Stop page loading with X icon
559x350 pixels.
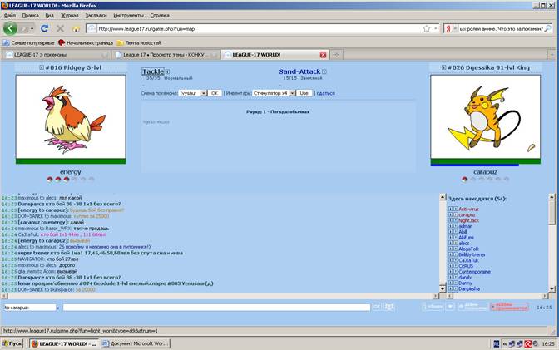pos(60,28)
